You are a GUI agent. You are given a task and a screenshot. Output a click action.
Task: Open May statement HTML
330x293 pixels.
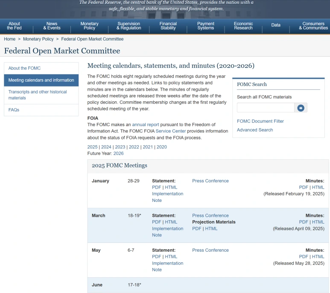[171, 256]
